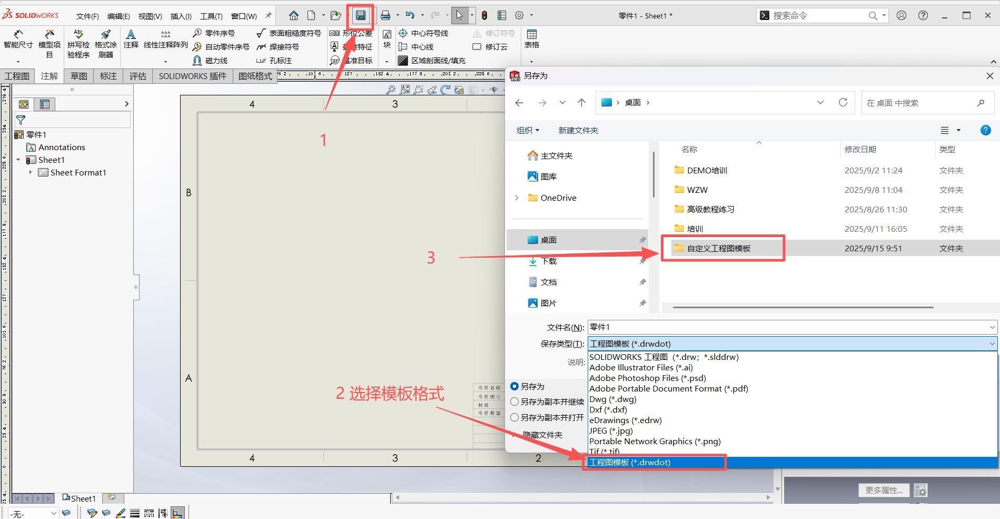Image resolution: width=1000 pixels, height=519 pixels.
Task: Insert a Weld Symbol (焊接符号)
Action: click(x=278, y=46)
